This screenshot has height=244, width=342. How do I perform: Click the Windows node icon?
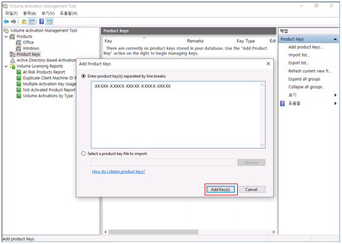pyautogui.click(x=19, y=48)
